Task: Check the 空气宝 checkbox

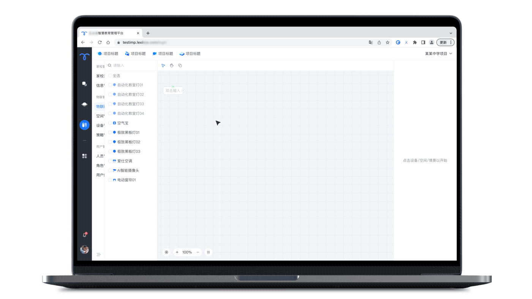Action: [x=110, y=123]
